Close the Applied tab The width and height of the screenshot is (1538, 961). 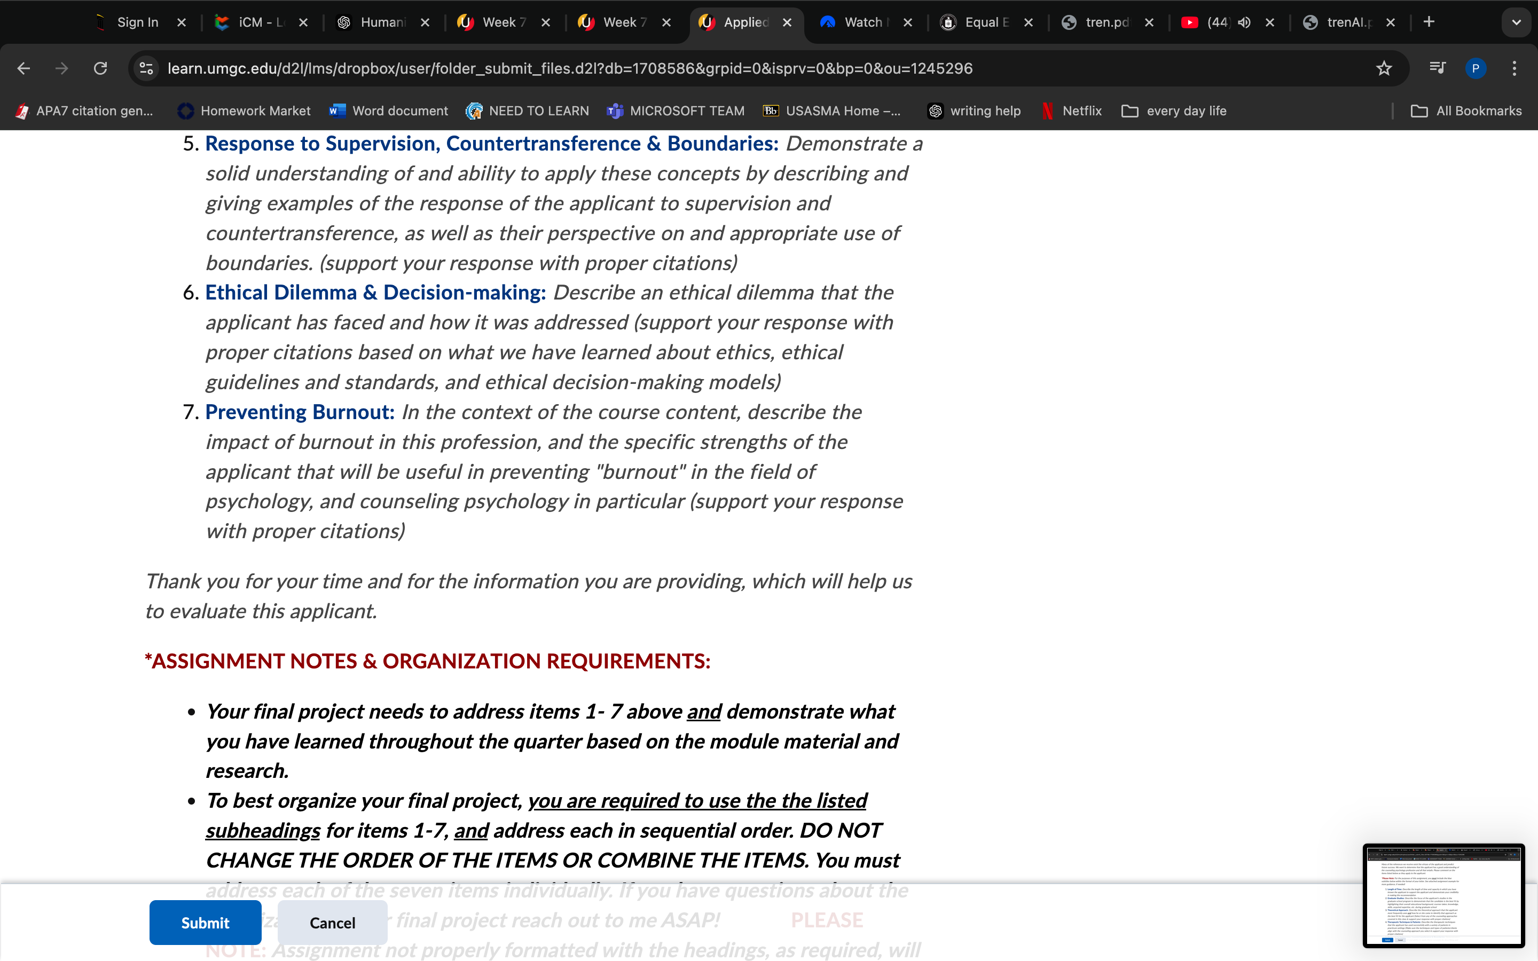point(788,22)
